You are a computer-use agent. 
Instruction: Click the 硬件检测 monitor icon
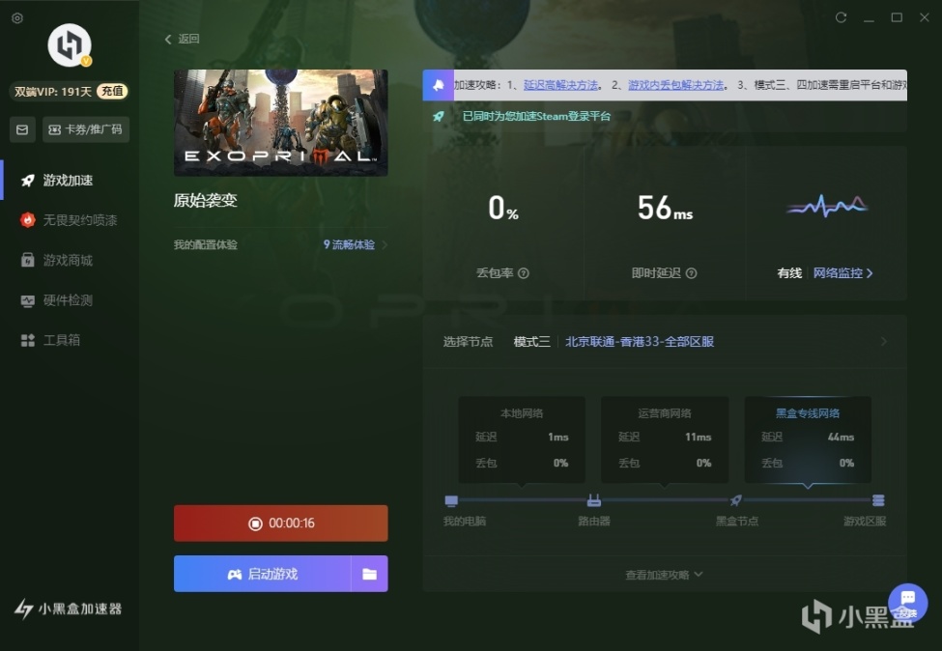click(x=28, y=301)
